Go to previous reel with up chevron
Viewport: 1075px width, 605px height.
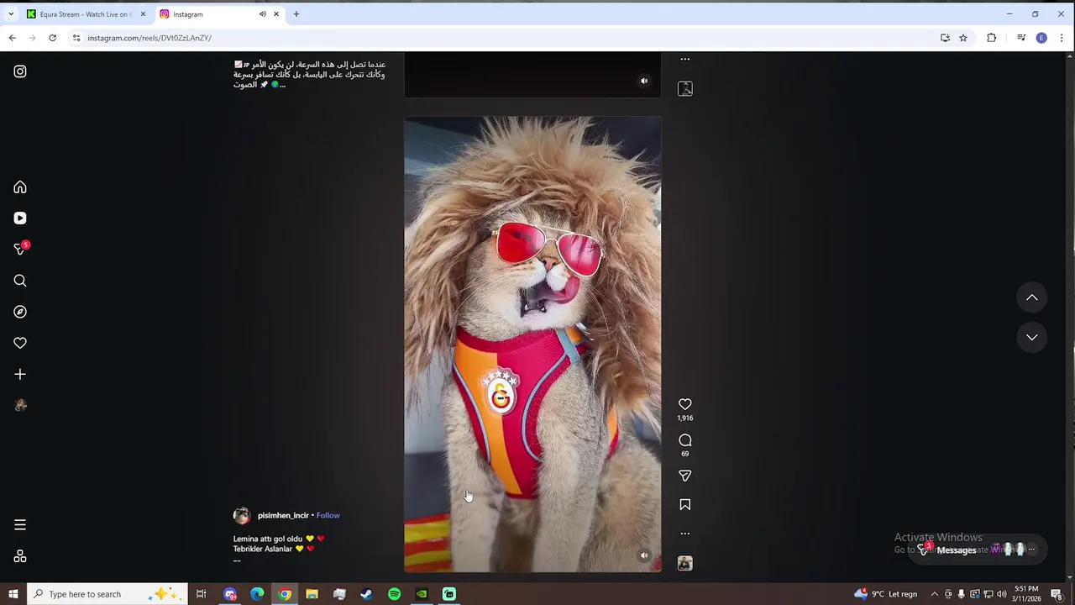click(1032, 297)
